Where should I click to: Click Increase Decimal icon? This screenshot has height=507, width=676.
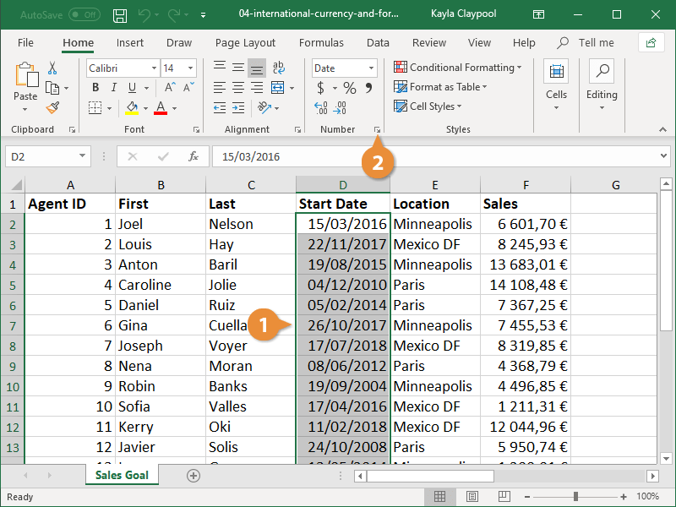(x=321, y=108)
